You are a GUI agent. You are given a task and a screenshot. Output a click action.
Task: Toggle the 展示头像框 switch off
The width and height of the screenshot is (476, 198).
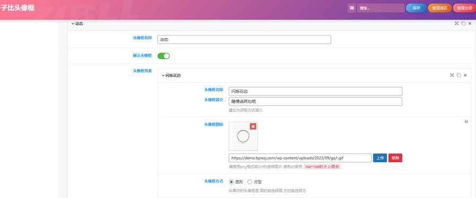pos(163,56)
